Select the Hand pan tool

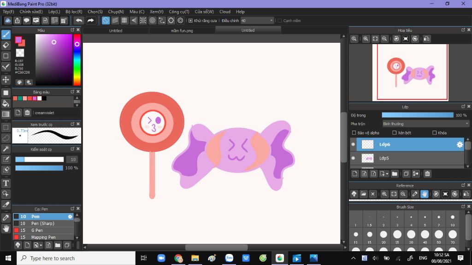click(x=6, y=228)
